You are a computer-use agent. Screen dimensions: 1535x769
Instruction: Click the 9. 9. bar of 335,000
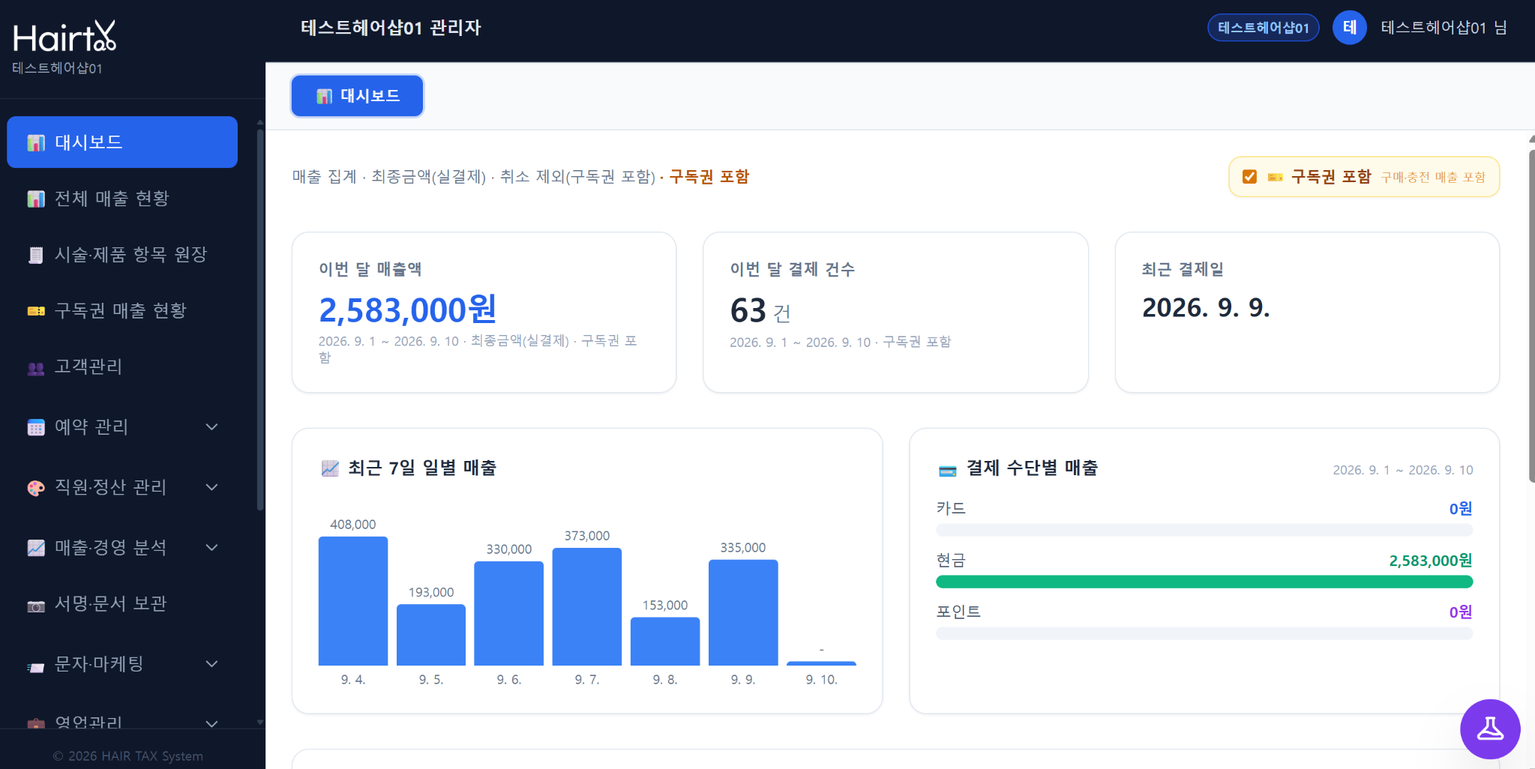743,612
